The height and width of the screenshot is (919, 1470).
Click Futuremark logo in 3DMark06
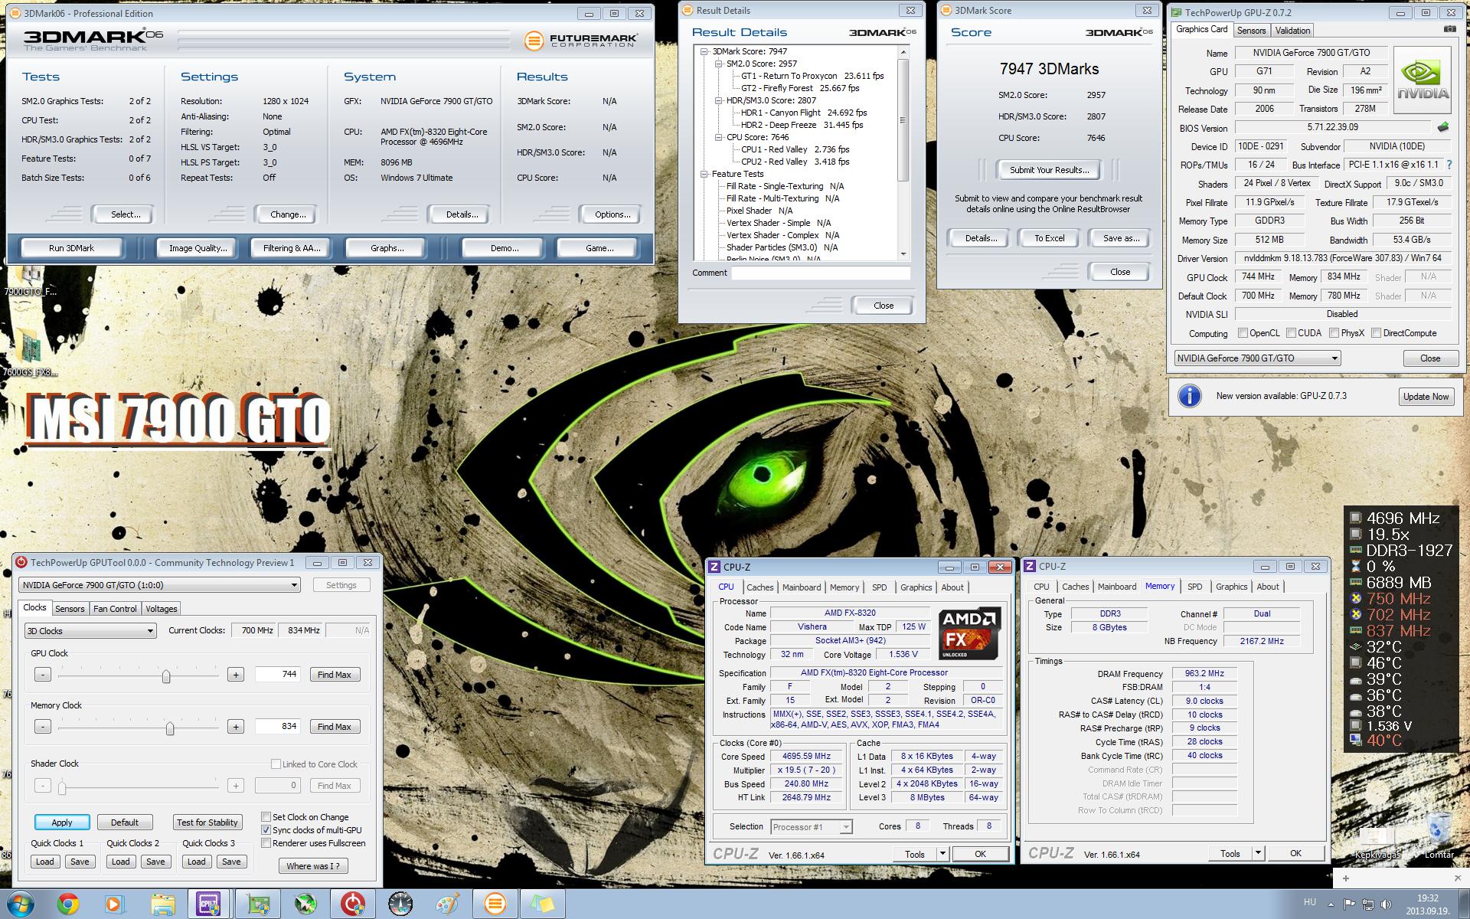click(x=581, y=40)
